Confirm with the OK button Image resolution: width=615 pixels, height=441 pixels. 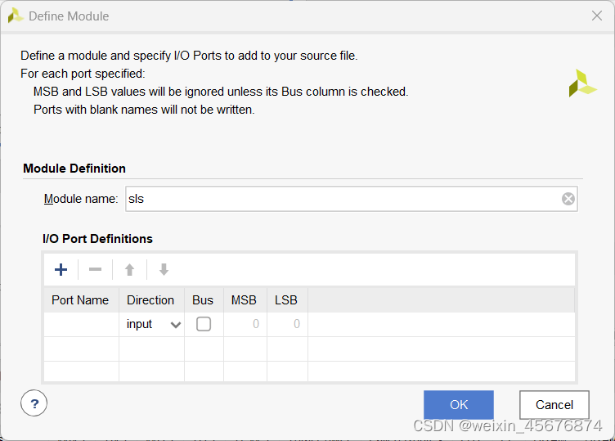click(459, 404)
